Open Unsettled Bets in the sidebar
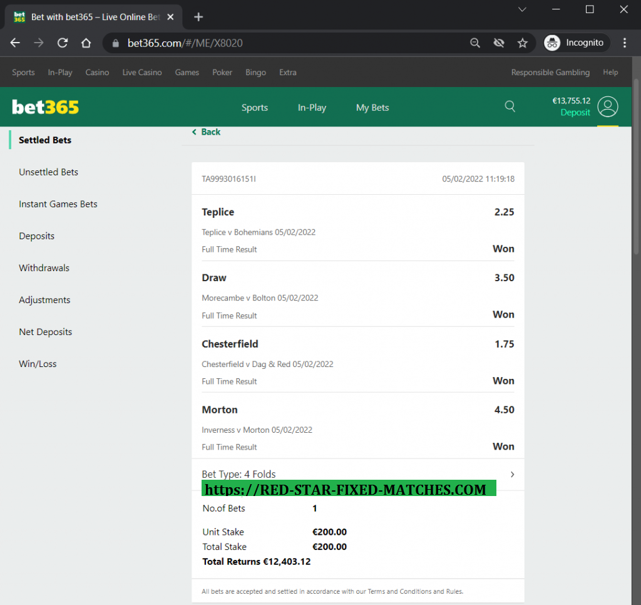The height and width of the screenshot is (605, 641). click(x=48, y=172)
